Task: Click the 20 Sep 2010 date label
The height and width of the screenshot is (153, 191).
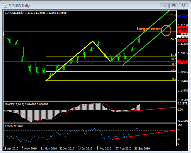Action: point(142,149)
